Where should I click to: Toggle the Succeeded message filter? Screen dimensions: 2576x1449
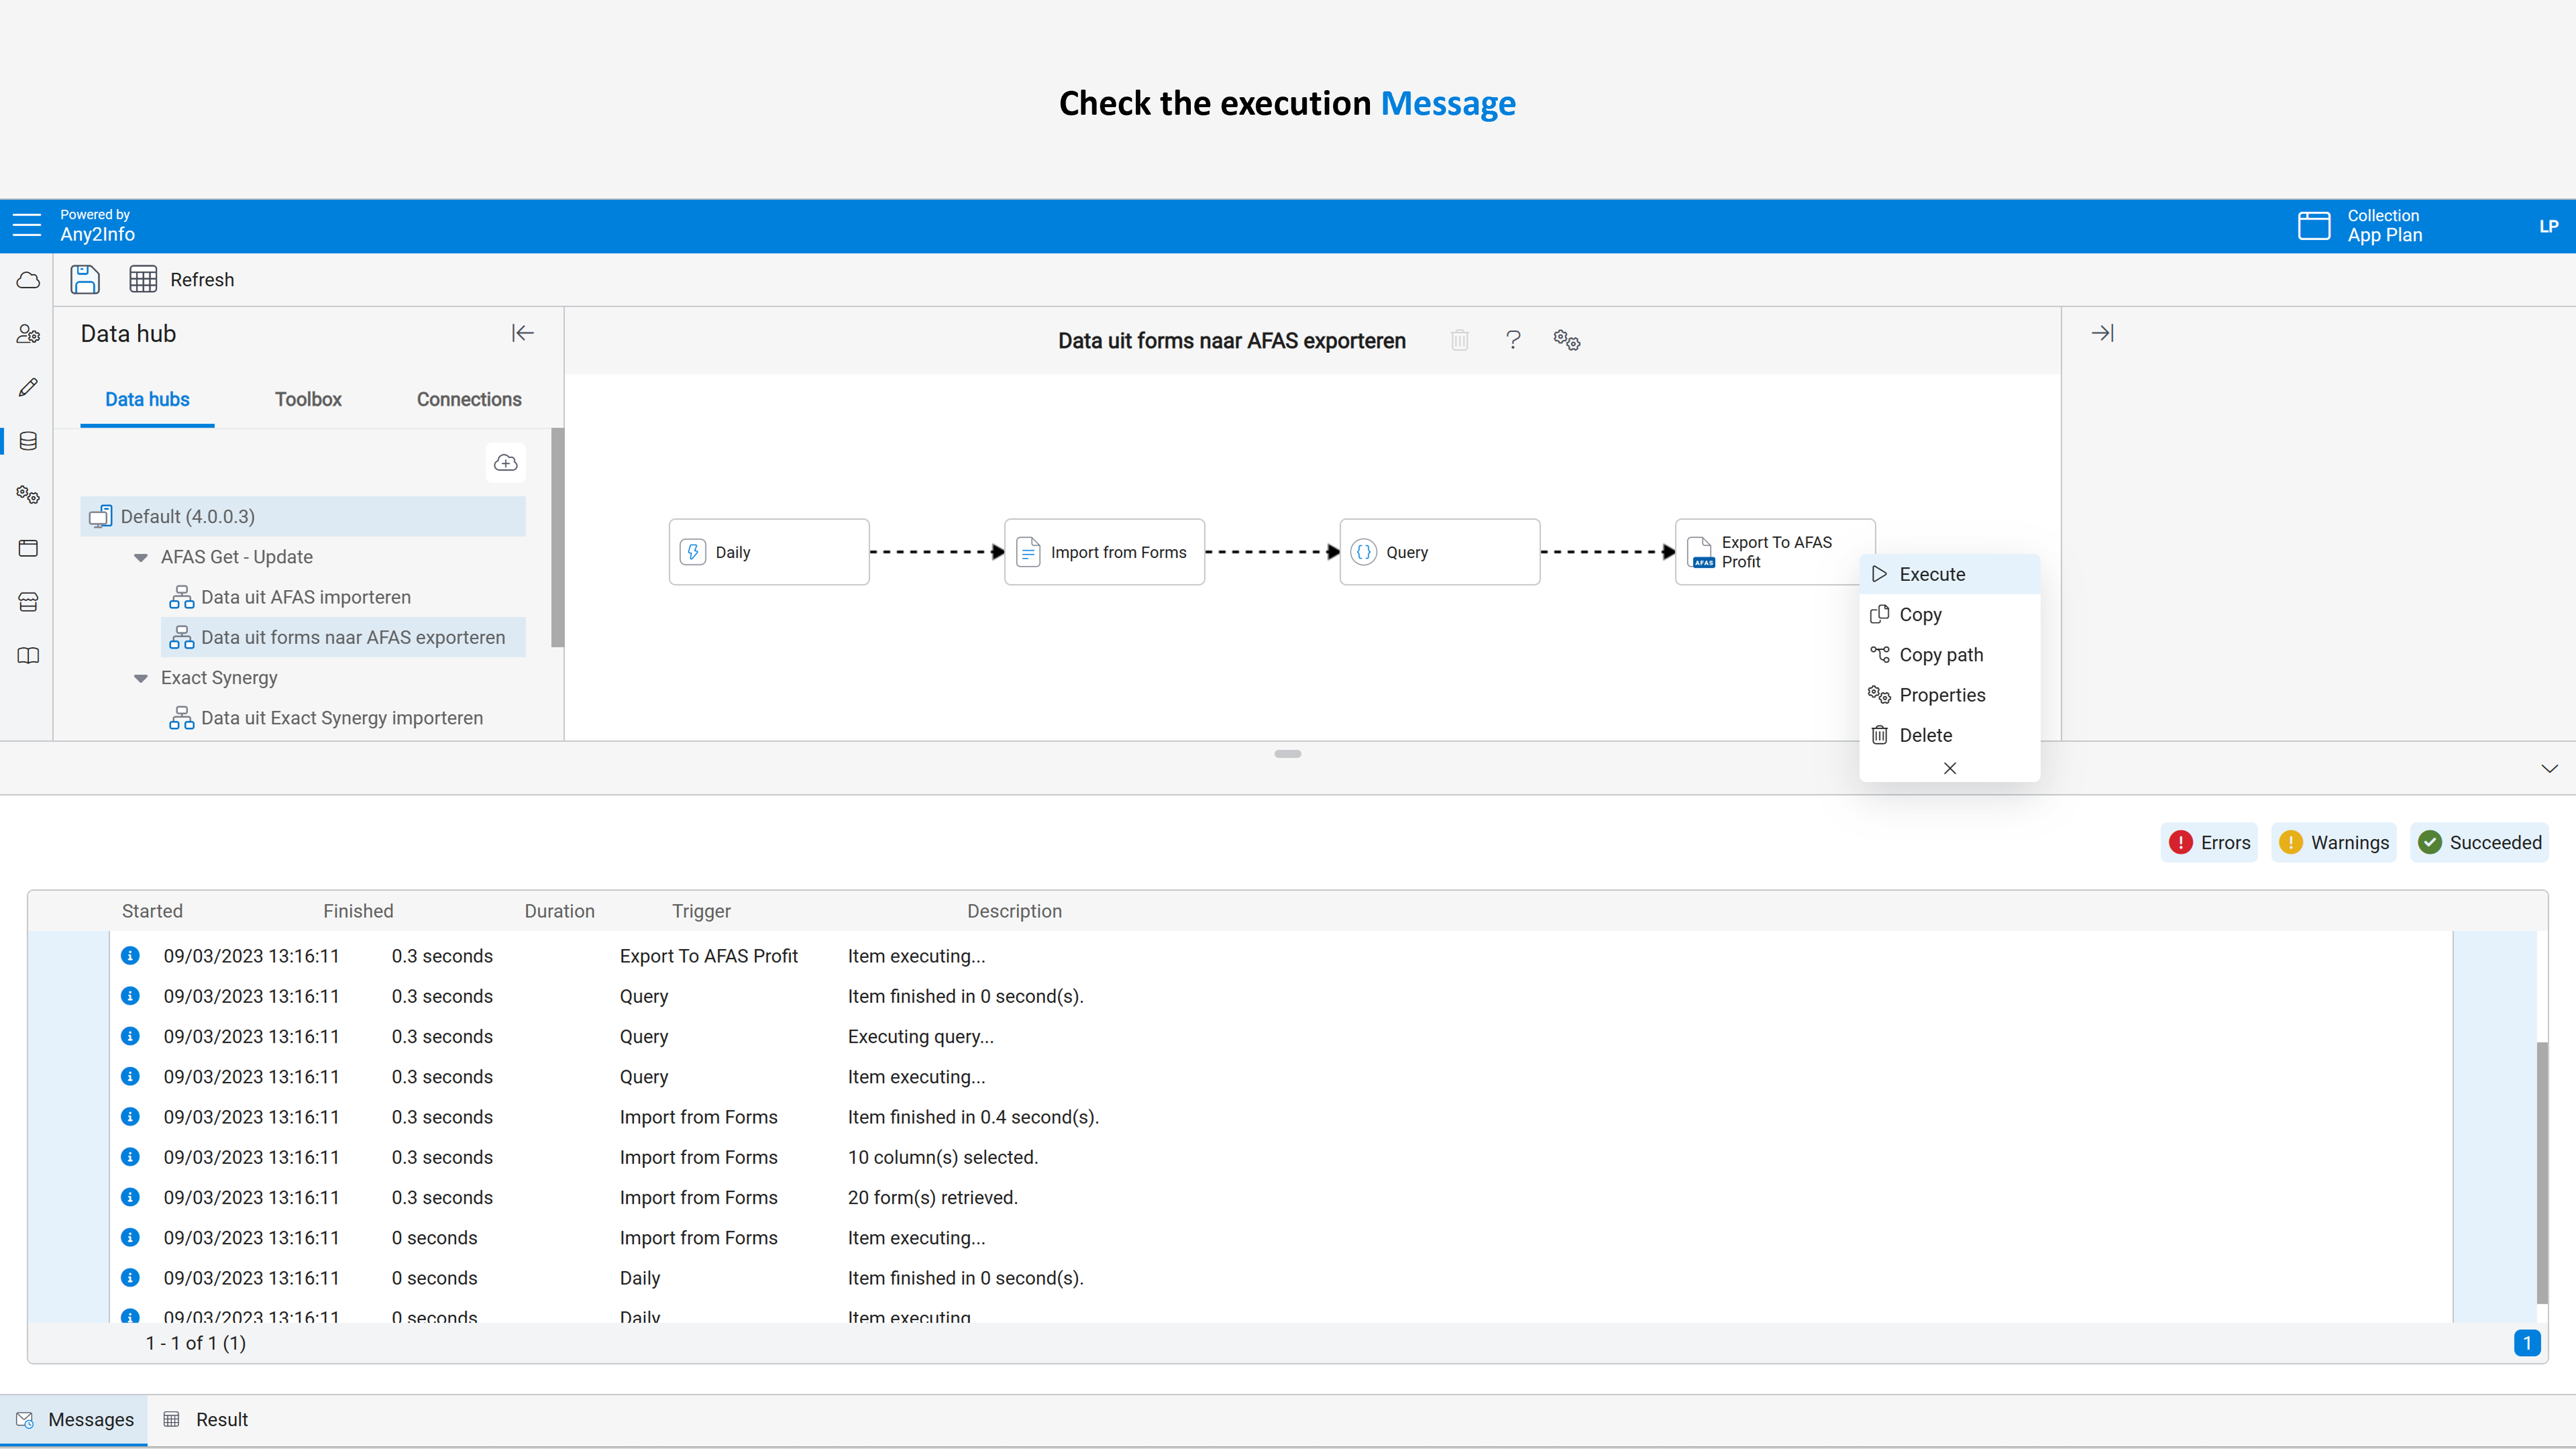click(x=2479, y=842)
